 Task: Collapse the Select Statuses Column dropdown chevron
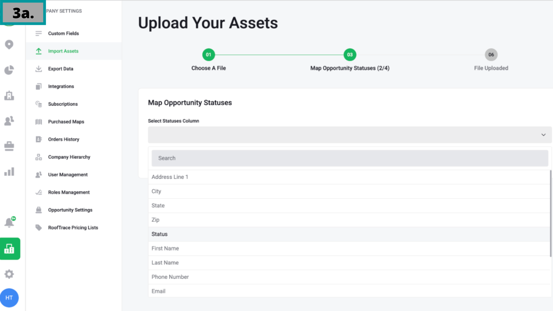[543, 135]
